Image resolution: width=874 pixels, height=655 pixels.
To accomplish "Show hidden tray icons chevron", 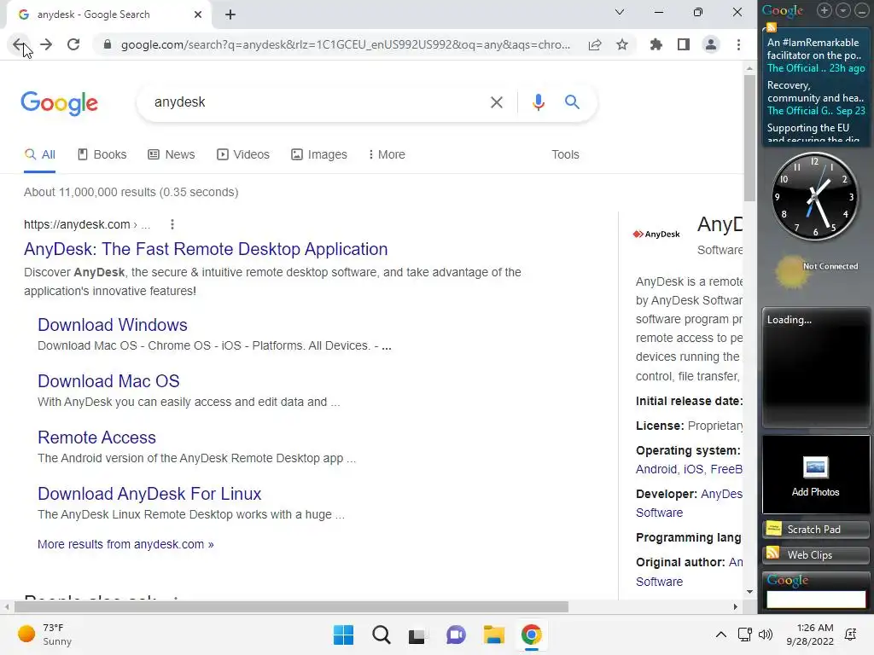I will click(x=720, y=635).
